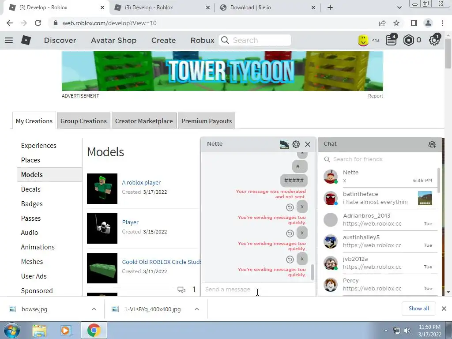Retry the first failed x message
452x339 pixels.
point(290,207)
